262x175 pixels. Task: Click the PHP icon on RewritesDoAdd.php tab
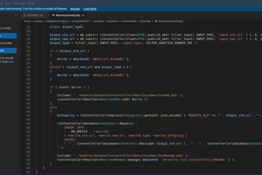52,15
